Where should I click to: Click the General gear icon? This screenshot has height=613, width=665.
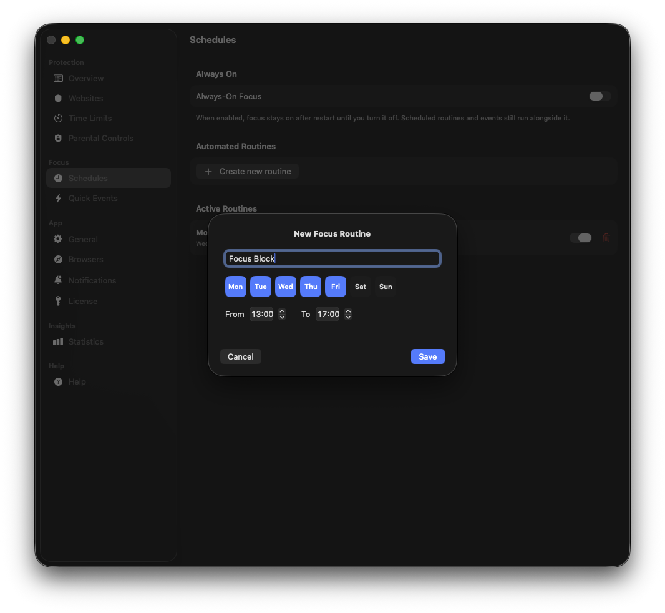click(58, 239)
